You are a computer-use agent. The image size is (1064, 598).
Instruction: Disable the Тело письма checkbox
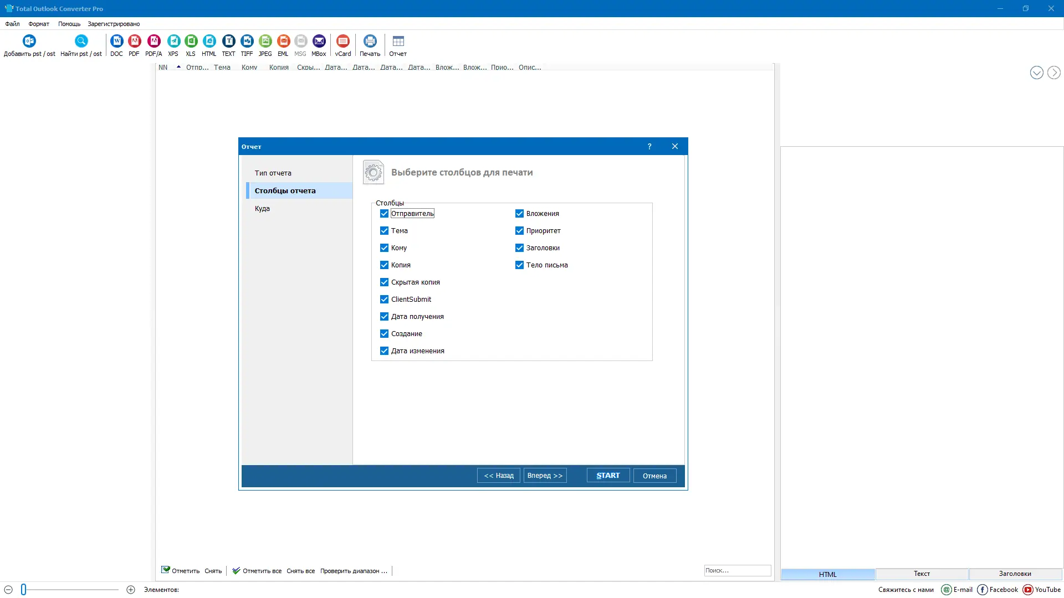tap(519, 265)
